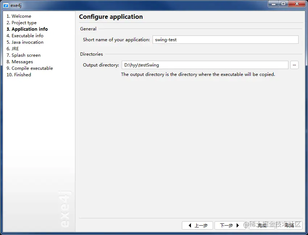Click the Short name of your application label

click(116, 40)
